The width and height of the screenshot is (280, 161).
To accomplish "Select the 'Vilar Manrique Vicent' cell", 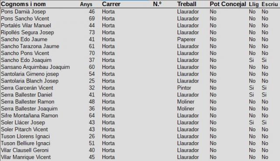I will (x=26, y=157).
